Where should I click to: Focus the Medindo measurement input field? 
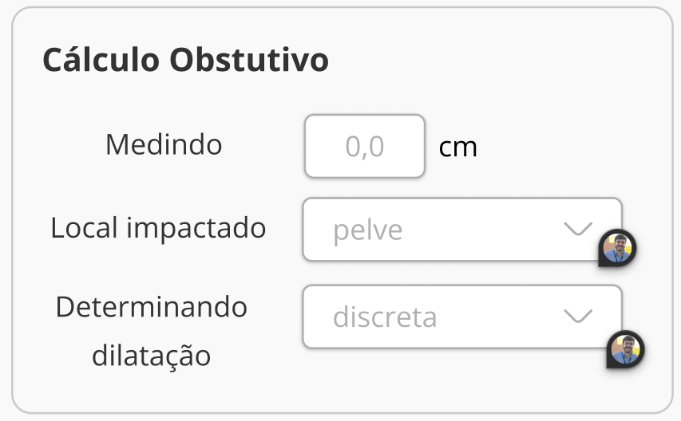coord(365,146)
